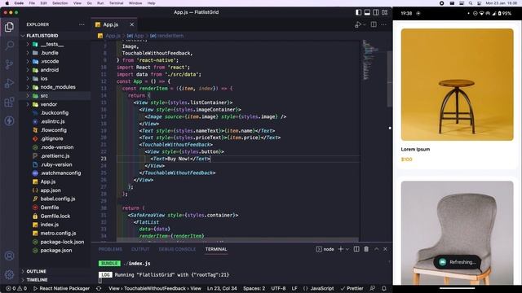
Task: Click the Prettier status bar item
Action: [x=352, y=289]
